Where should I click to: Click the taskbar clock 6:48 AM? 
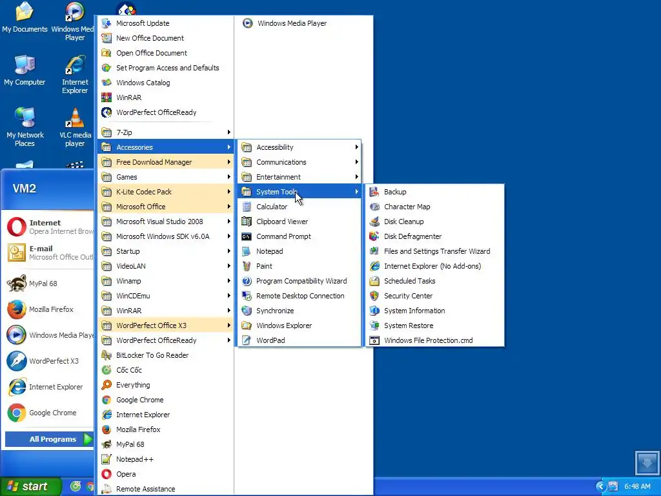tap(637, 487)
